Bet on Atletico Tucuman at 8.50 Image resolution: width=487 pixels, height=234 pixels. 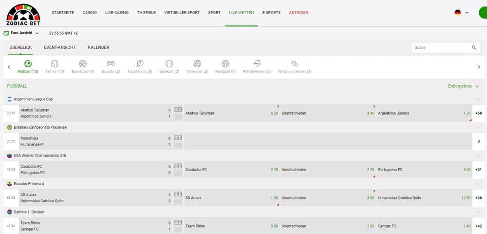(x=231, y=113)
